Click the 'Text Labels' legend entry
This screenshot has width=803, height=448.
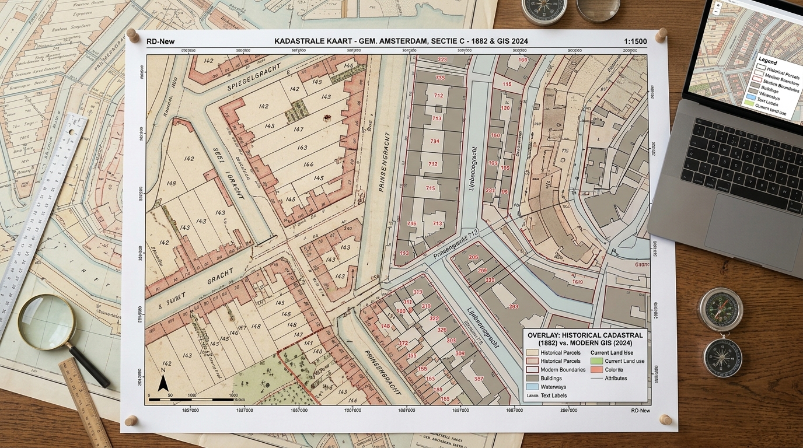(554, 395)
